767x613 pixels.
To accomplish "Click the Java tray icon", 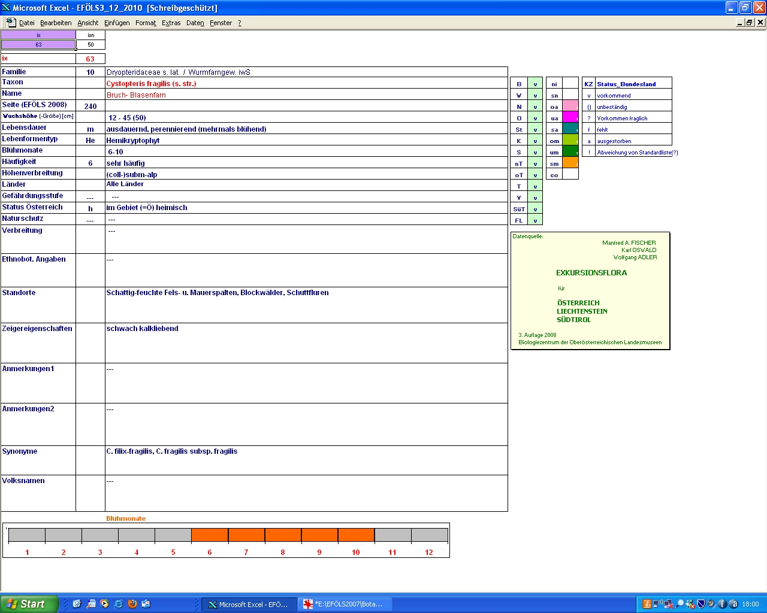I will [647, 604].
